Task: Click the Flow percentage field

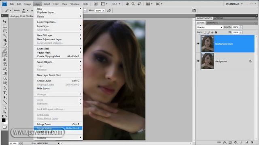Action: [99, 10]
